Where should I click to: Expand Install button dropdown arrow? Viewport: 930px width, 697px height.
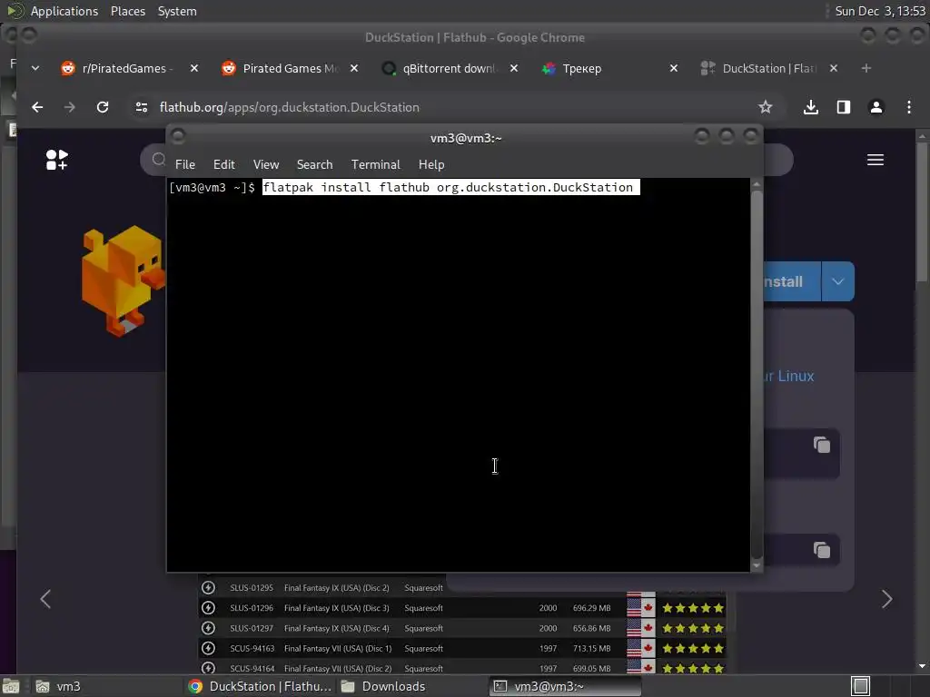pos(837,281)
